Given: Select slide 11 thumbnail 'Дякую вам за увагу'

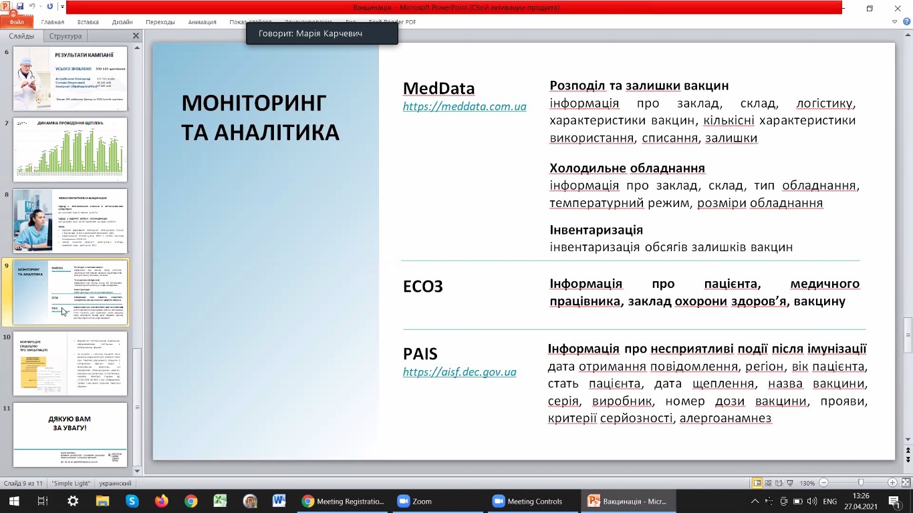Looking at the screenshot, I should click(70, 434).
